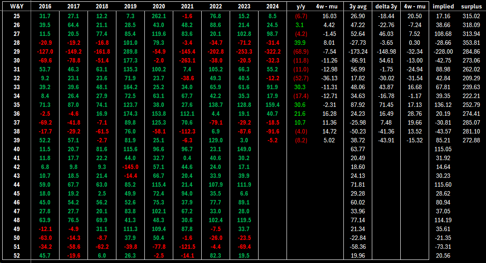Select surplus value 209.29

tap(471, 79)
